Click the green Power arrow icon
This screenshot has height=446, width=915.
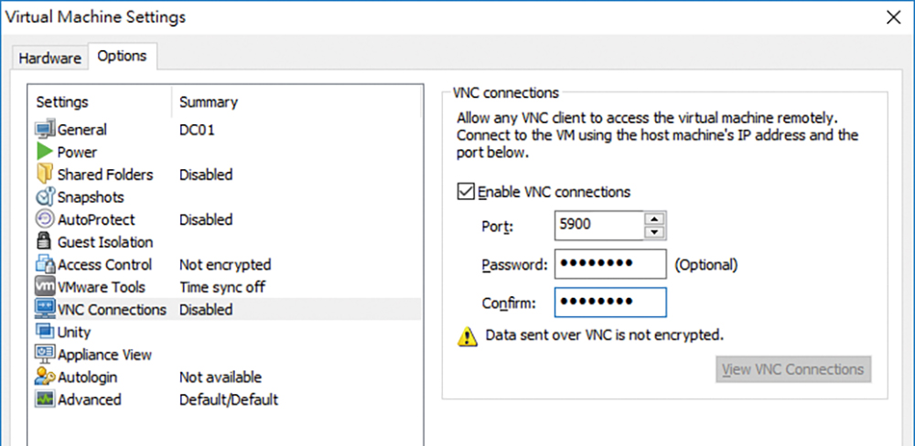pyautogui.click(x=45, y=152)
